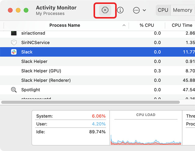Viewport: 195px width, 151px height.
Task: Select the Spotlight process name
Action: click(x=30, y=90)
